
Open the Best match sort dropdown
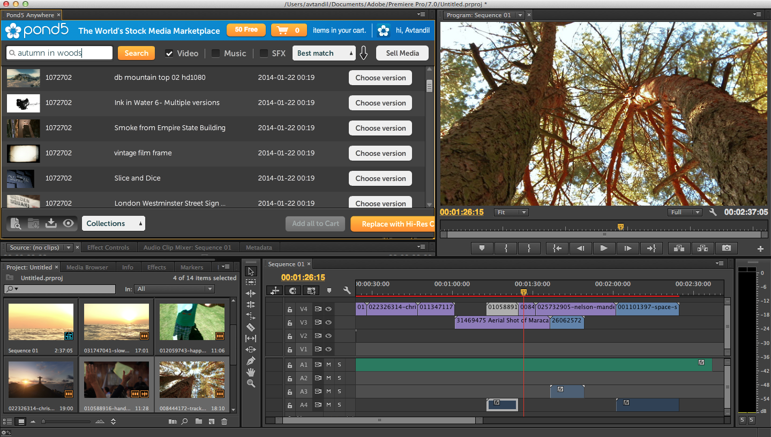point(324,53)
